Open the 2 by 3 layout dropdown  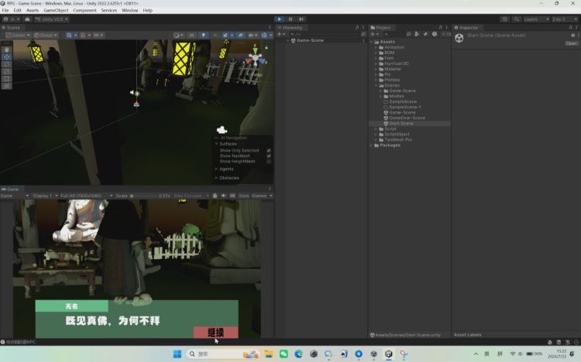[x=564, y=19]
